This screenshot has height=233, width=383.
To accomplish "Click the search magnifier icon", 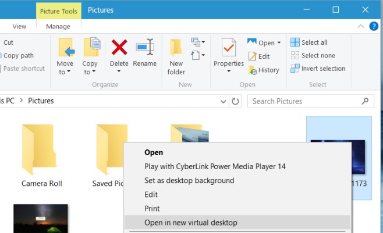I will tap(365, 101).
